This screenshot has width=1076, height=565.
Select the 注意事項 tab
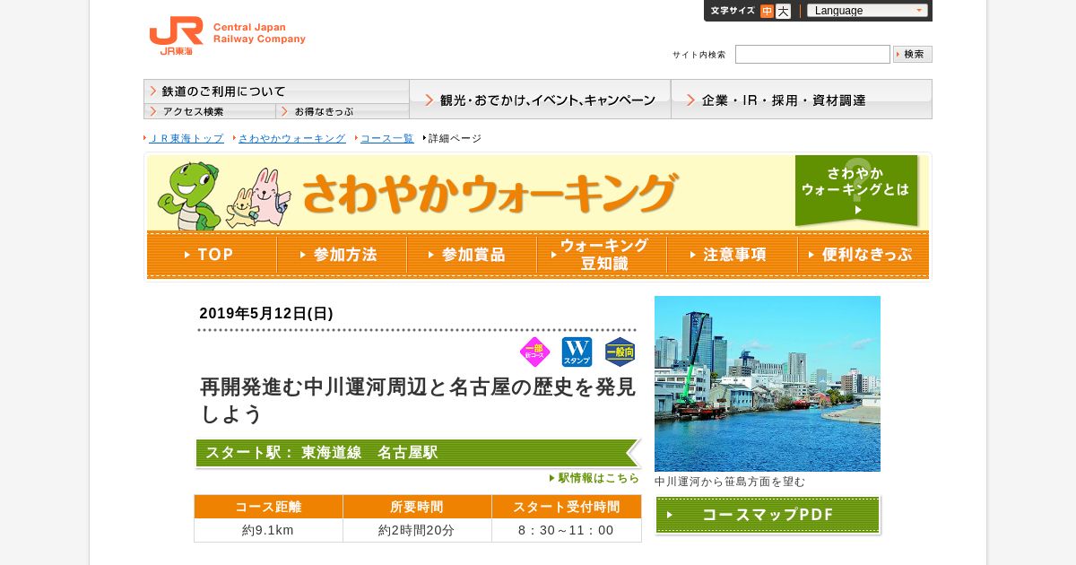tap(732, 255)
